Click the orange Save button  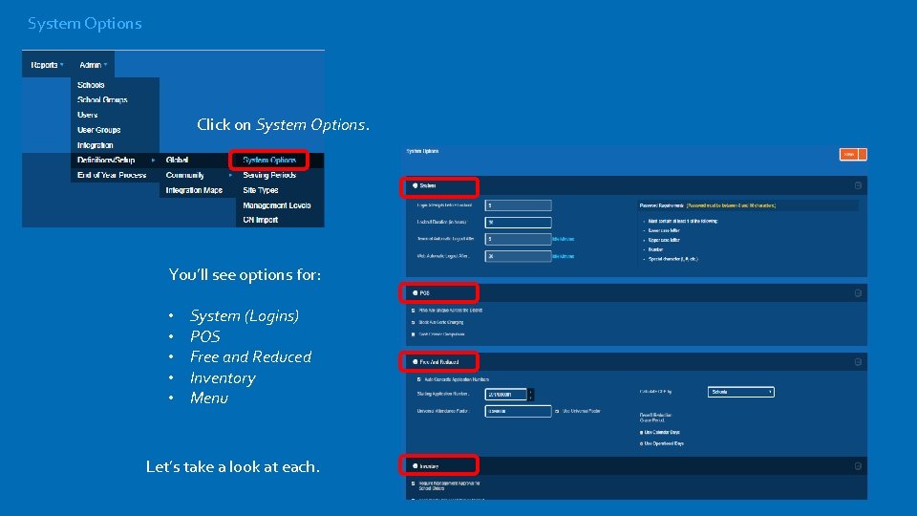tap(848, 154)
